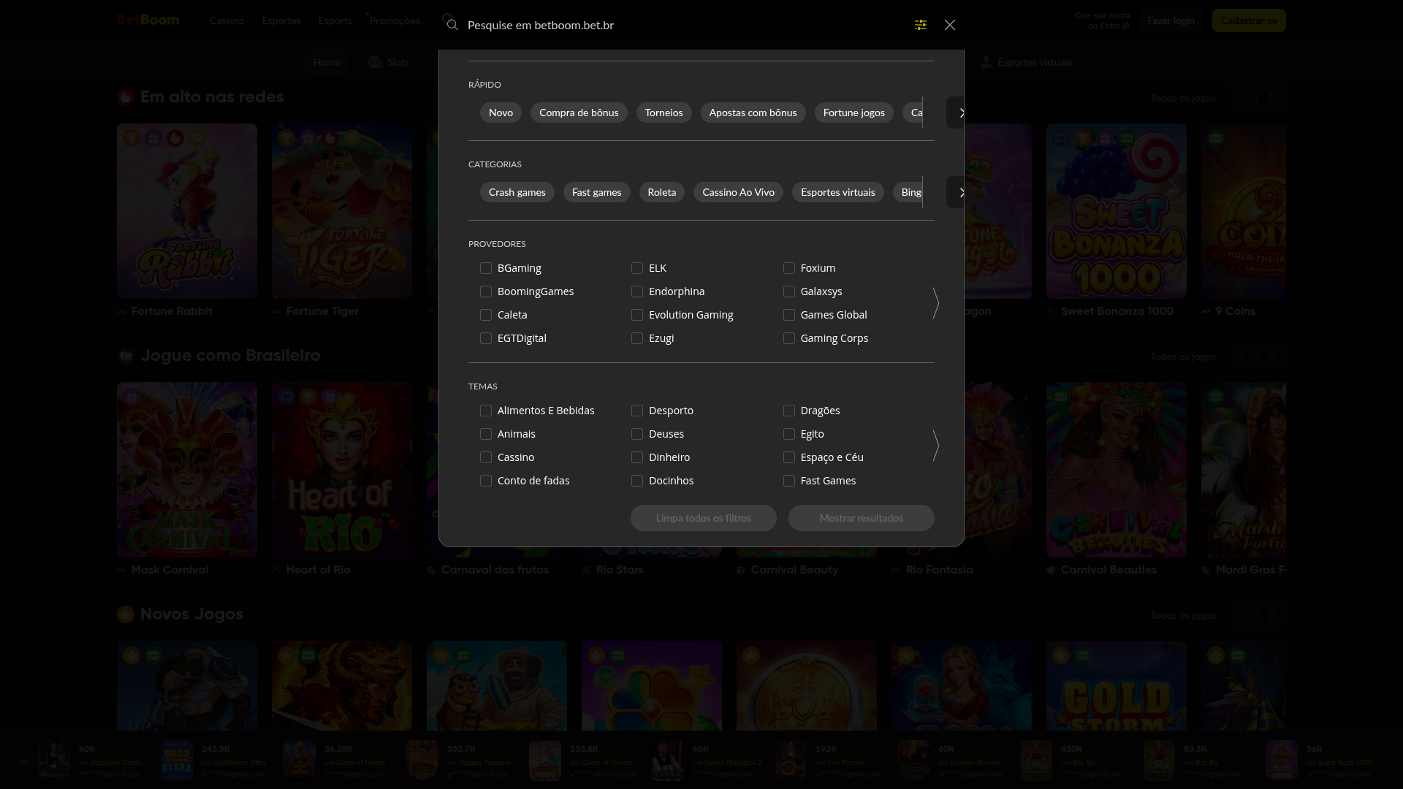
Task: Click next arrow on Novos Jogos row
Action: pos(1271,615)
